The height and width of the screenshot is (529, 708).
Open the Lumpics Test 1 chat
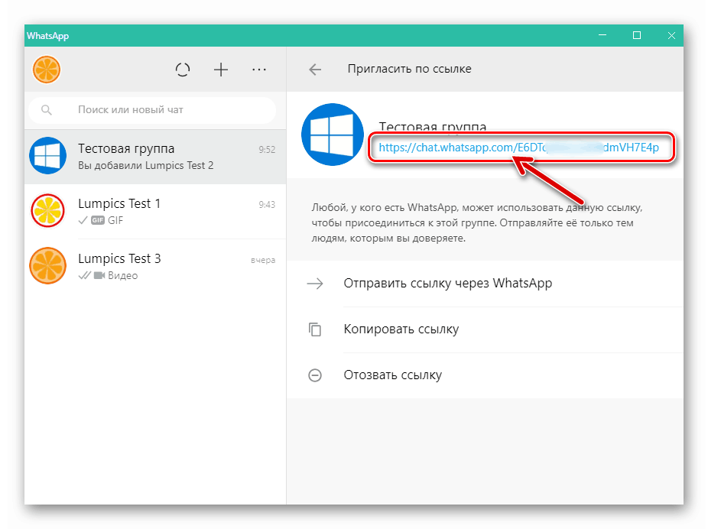tap(153, 211)
